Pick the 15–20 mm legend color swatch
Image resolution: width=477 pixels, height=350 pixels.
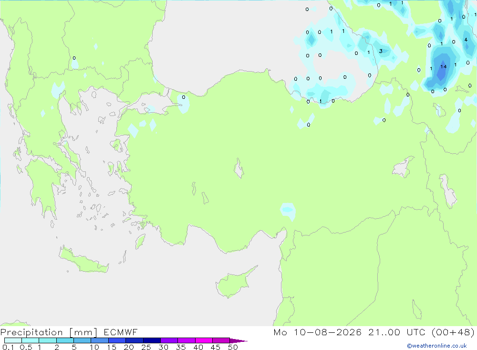click(x=117, y=340)
